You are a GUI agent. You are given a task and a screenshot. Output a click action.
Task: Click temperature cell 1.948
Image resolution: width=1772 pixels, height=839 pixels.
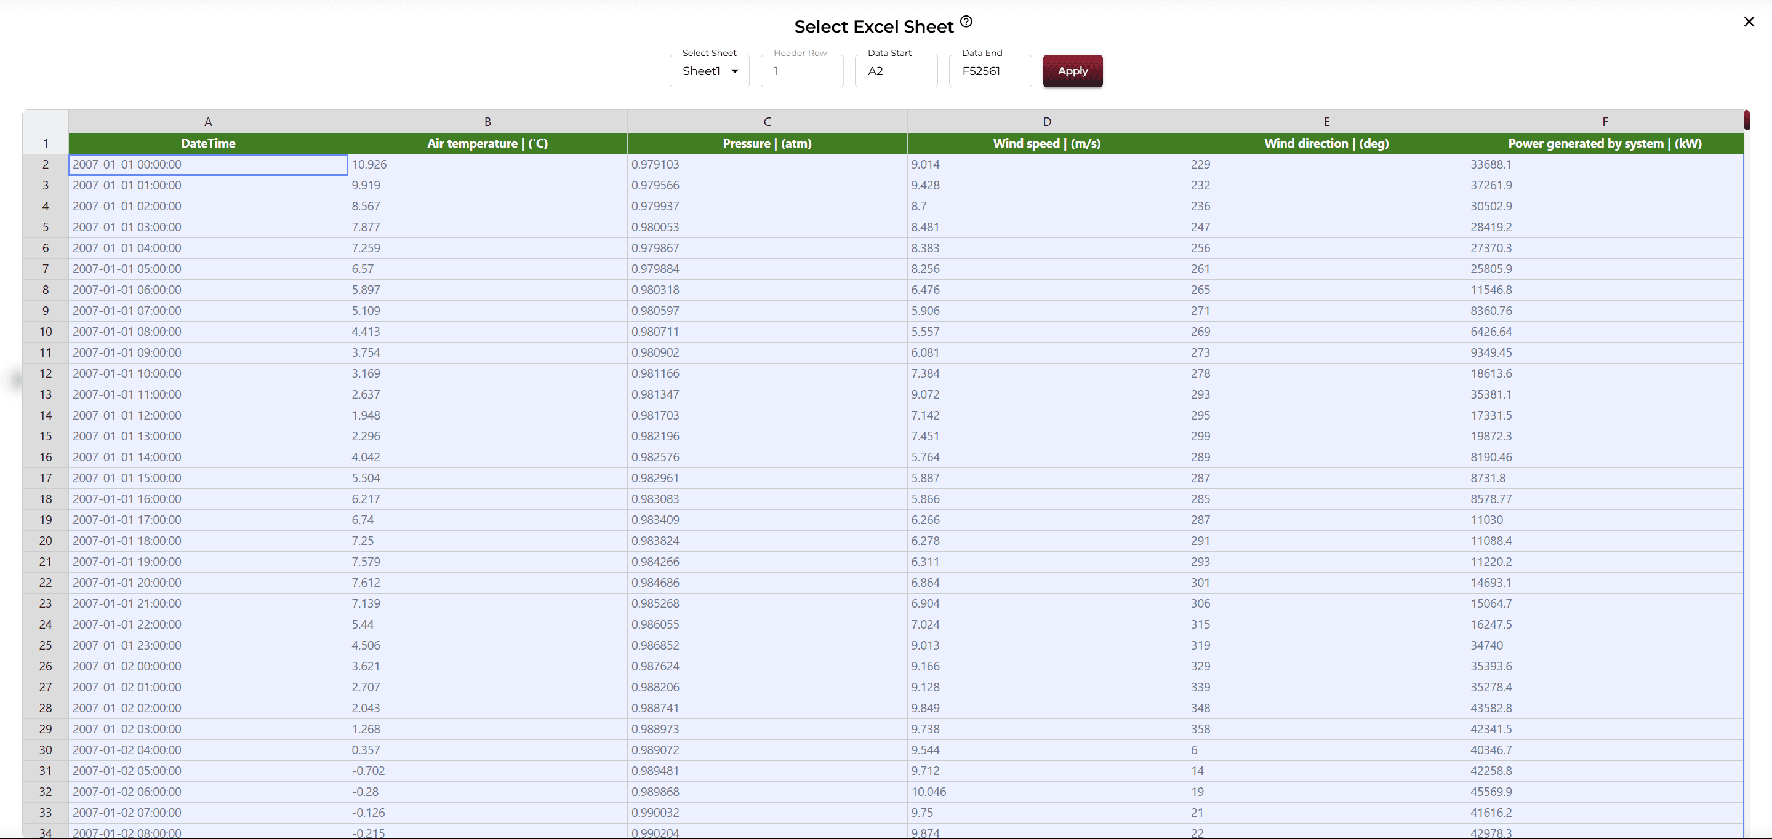487,415
